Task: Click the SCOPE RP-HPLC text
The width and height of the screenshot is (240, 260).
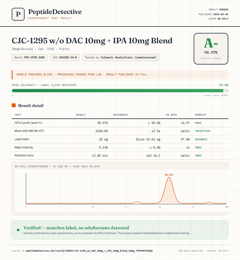Action: pos(218,19)
